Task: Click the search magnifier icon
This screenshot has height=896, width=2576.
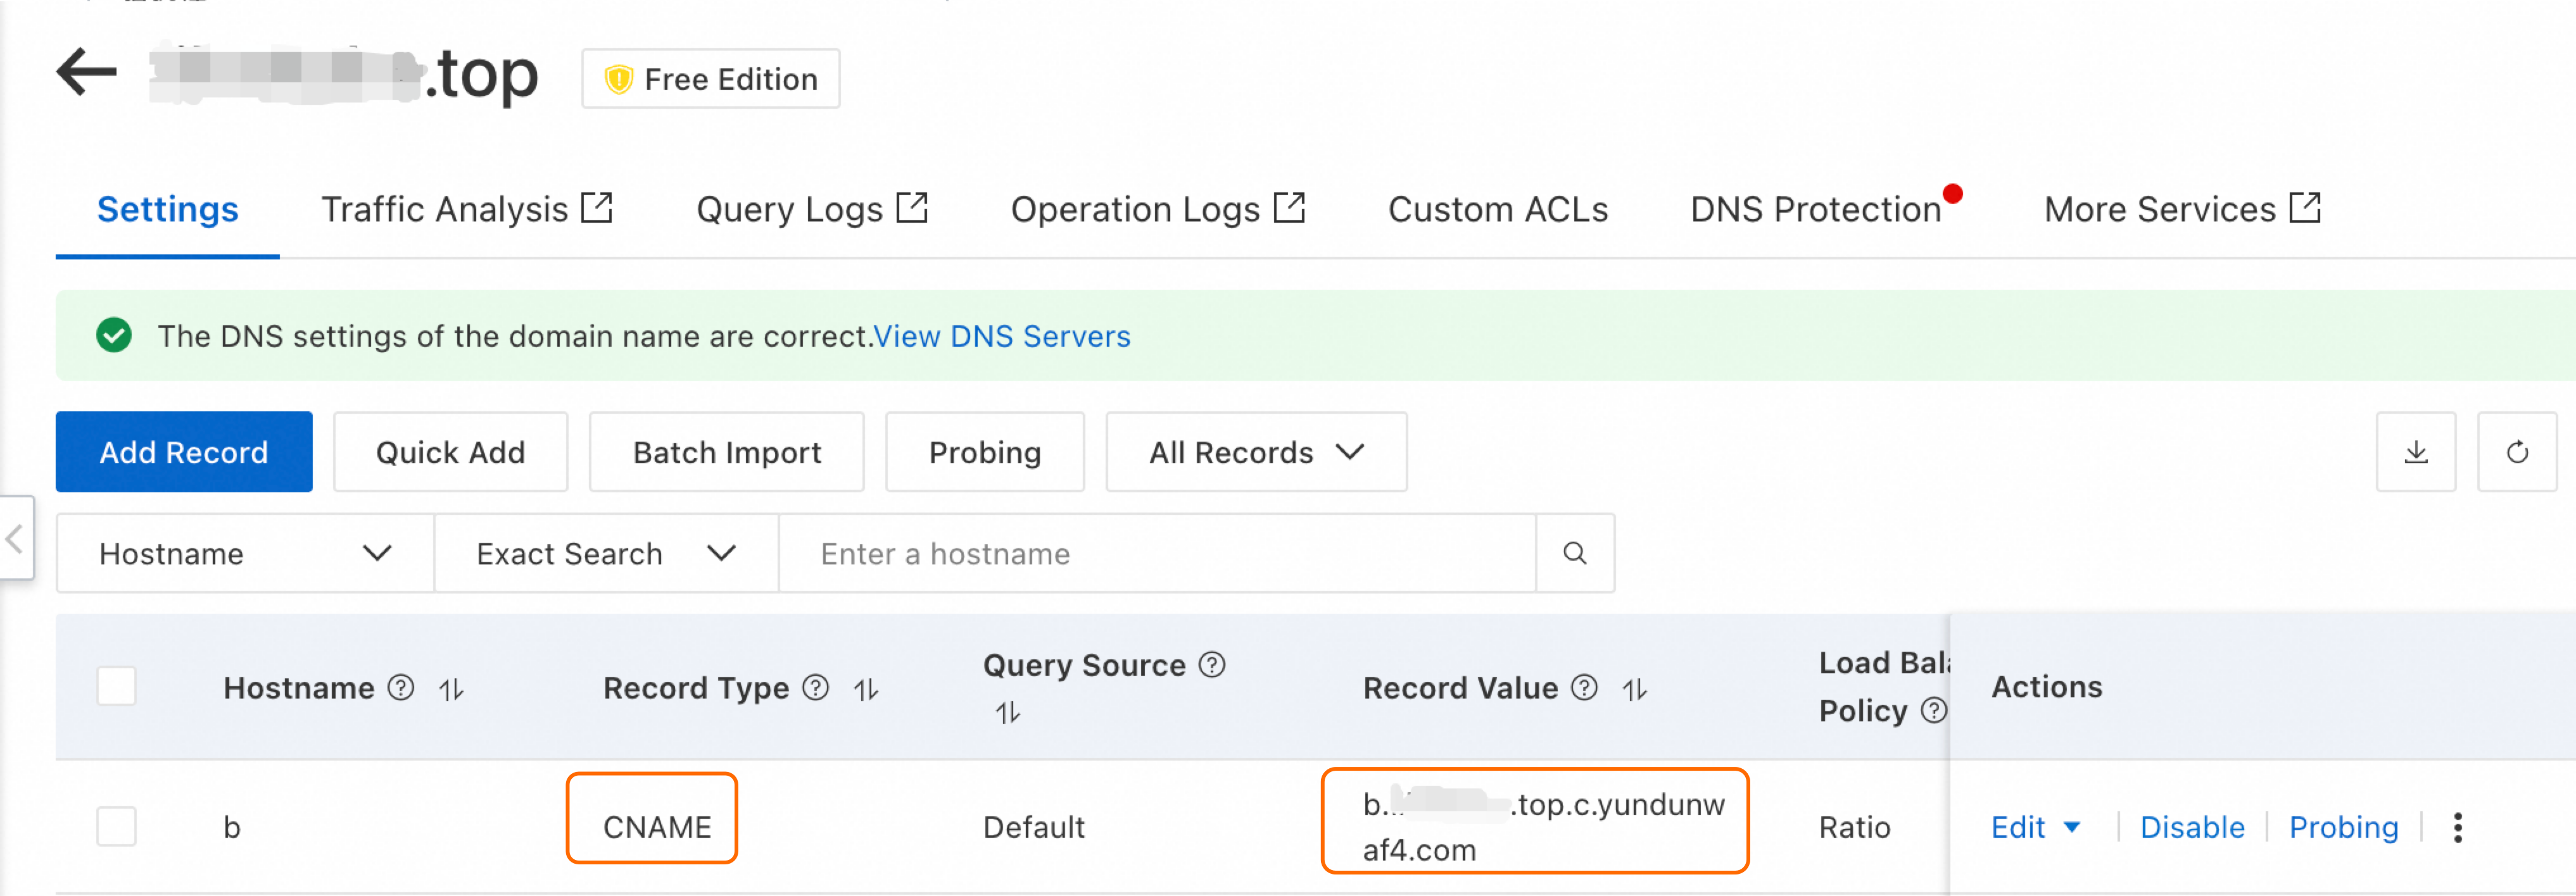Action: [x=1574, y=554]
